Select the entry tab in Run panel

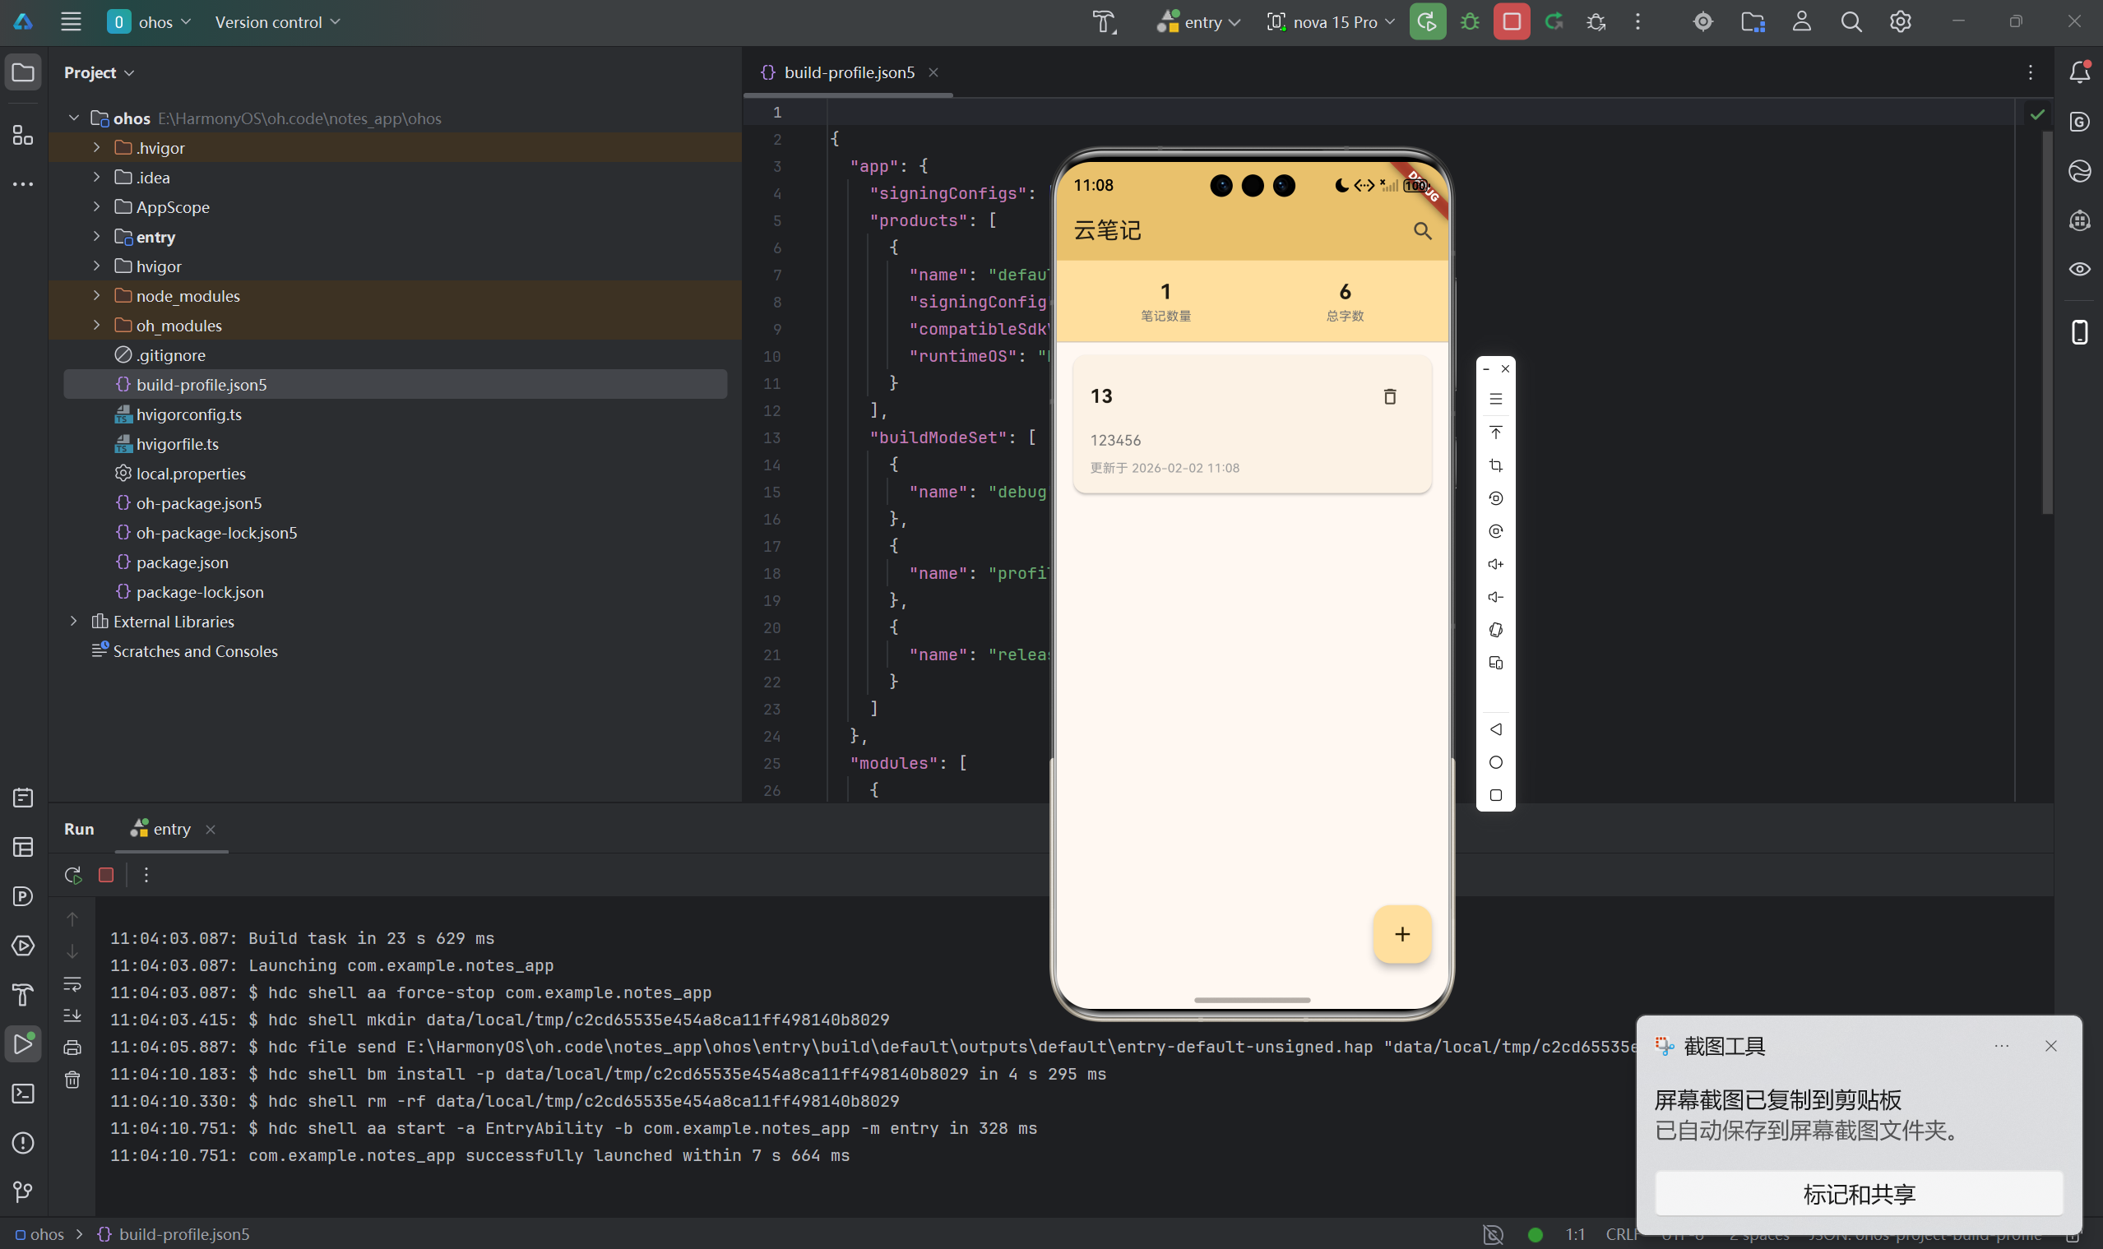click(x=171, y=829)
